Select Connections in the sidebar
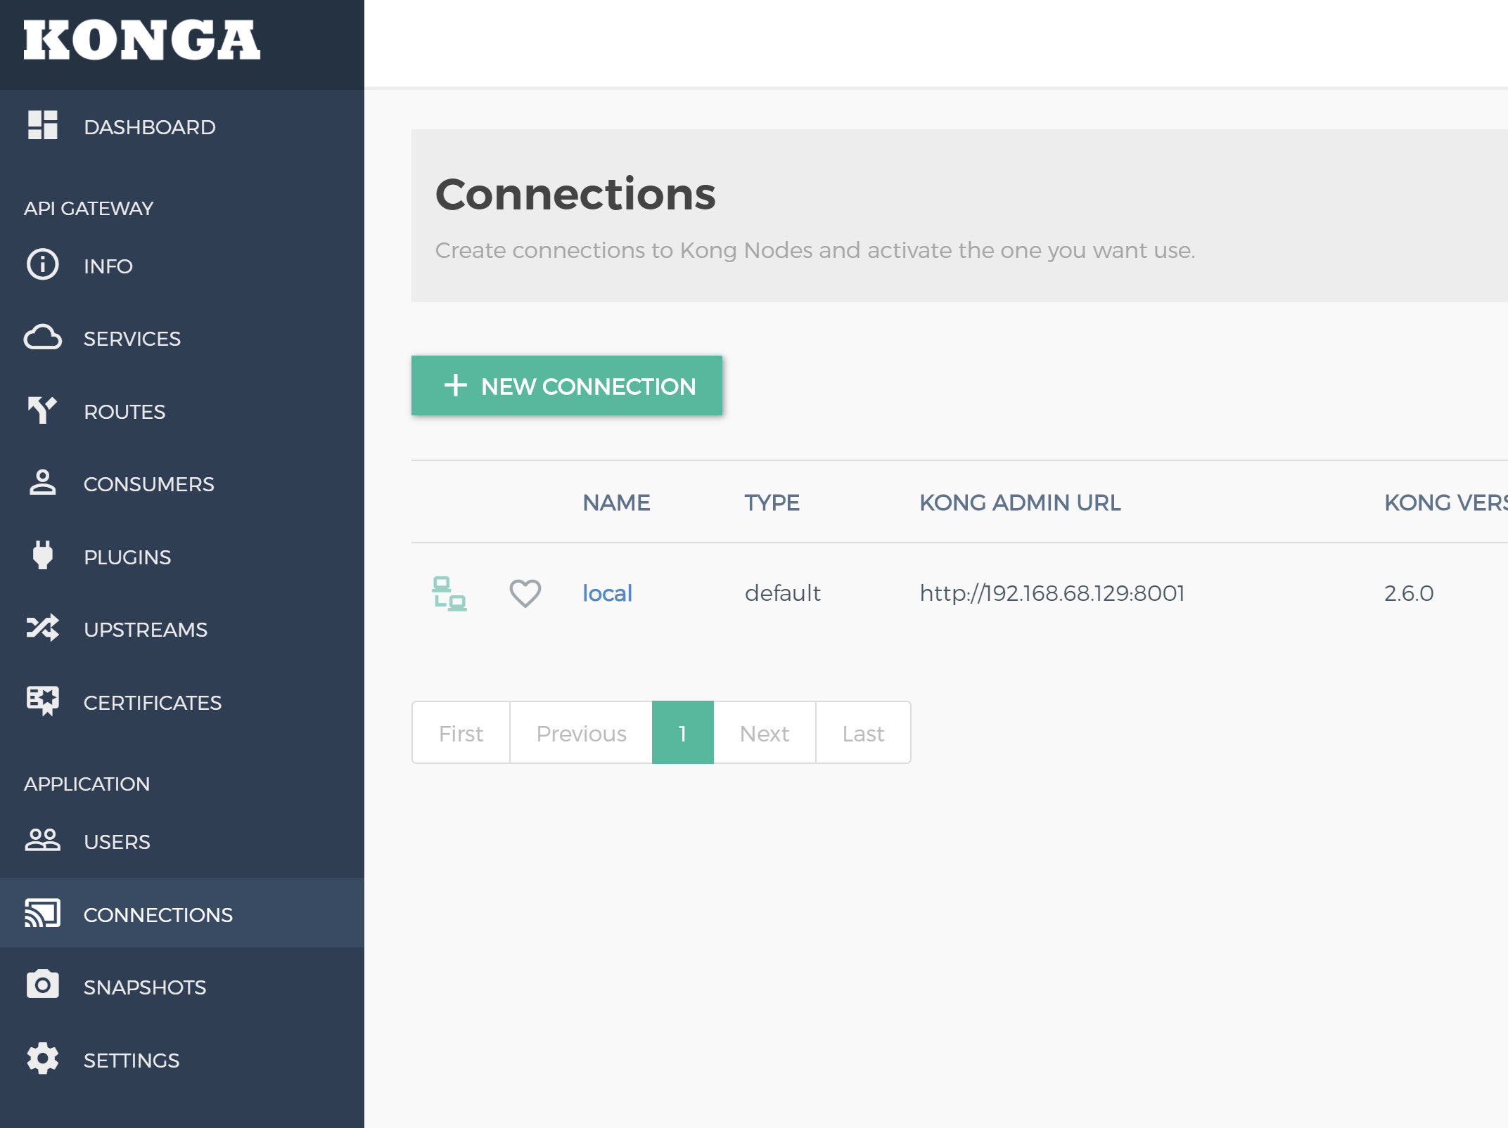 [x=158, y=914]
